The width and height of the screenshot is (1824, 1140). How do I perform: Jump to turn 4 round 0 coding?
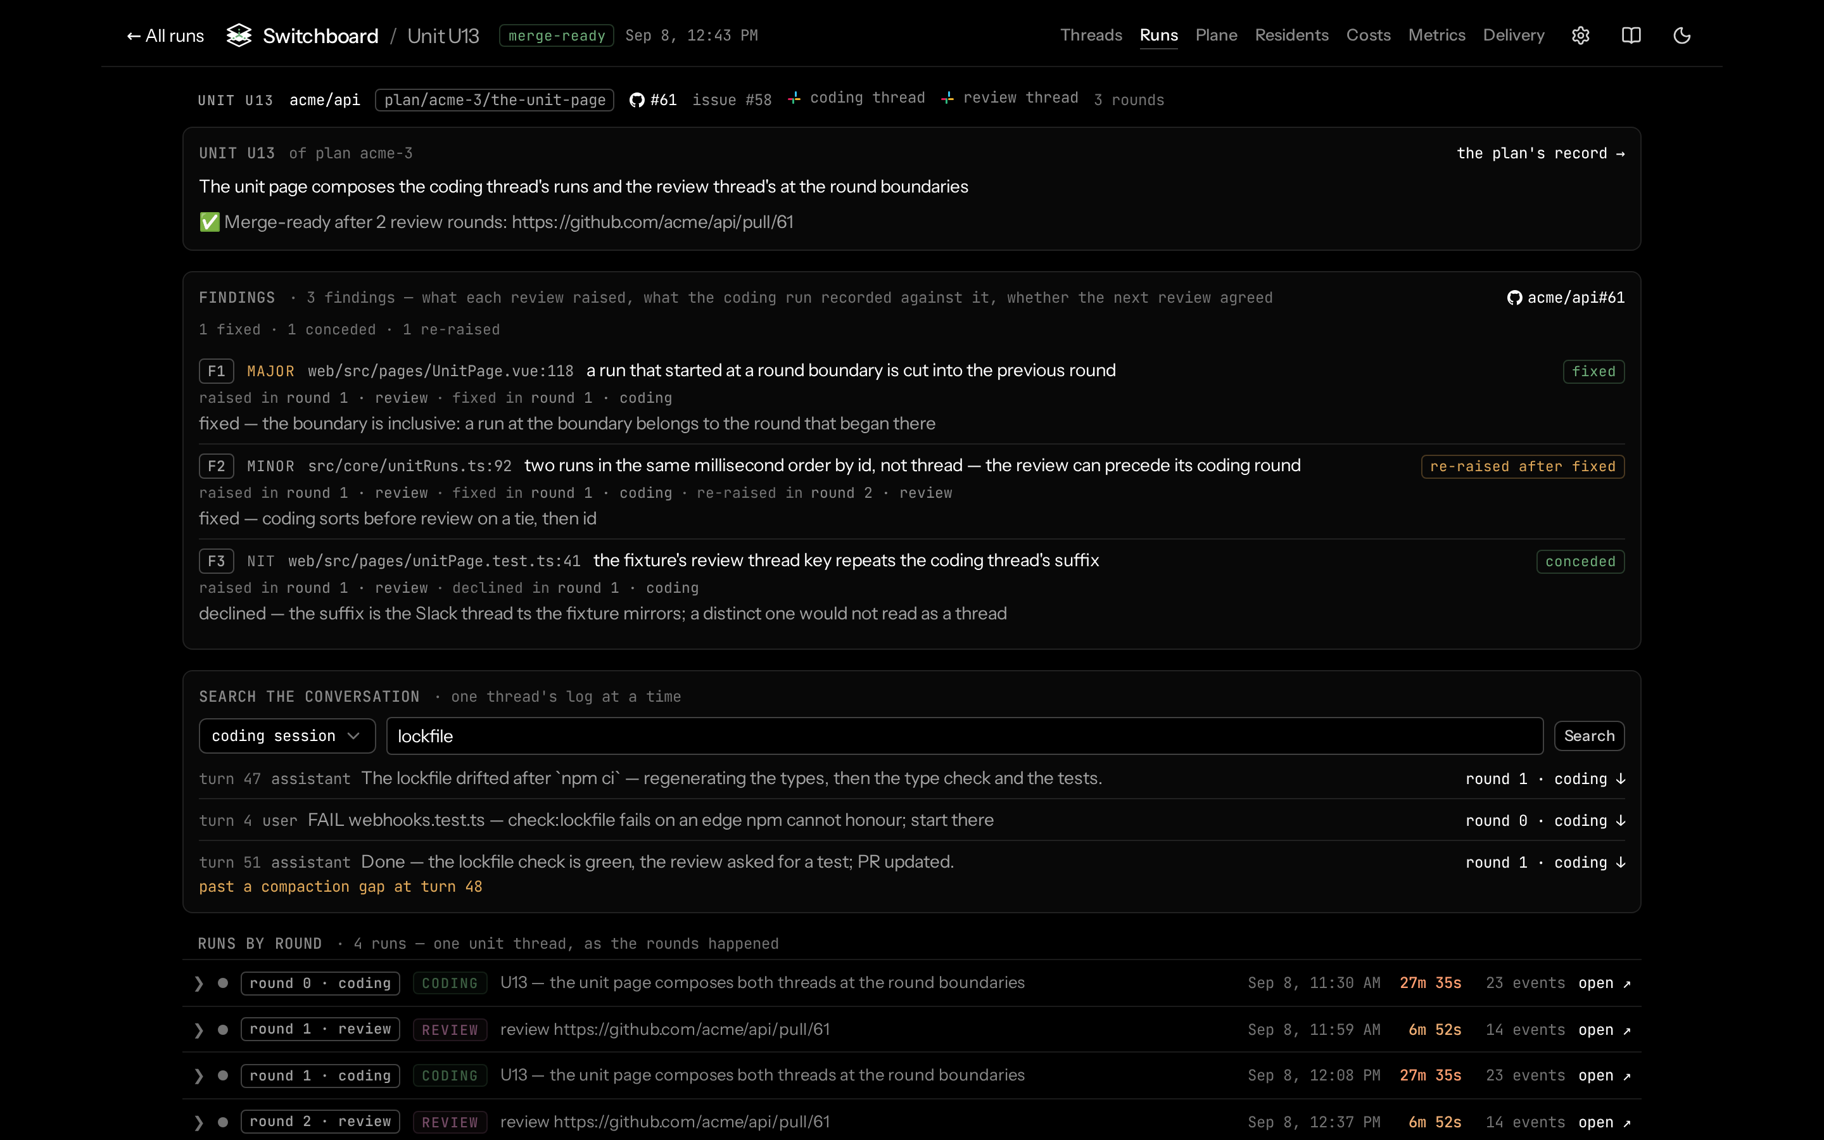1545,820
